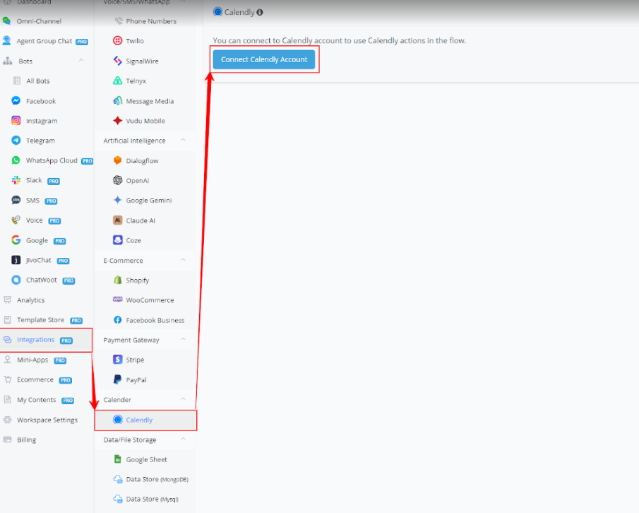Select the OpenAI integration icon

(118, 181)
